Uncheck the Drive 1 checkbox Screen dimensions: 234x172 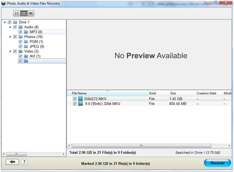click(9, 22)
